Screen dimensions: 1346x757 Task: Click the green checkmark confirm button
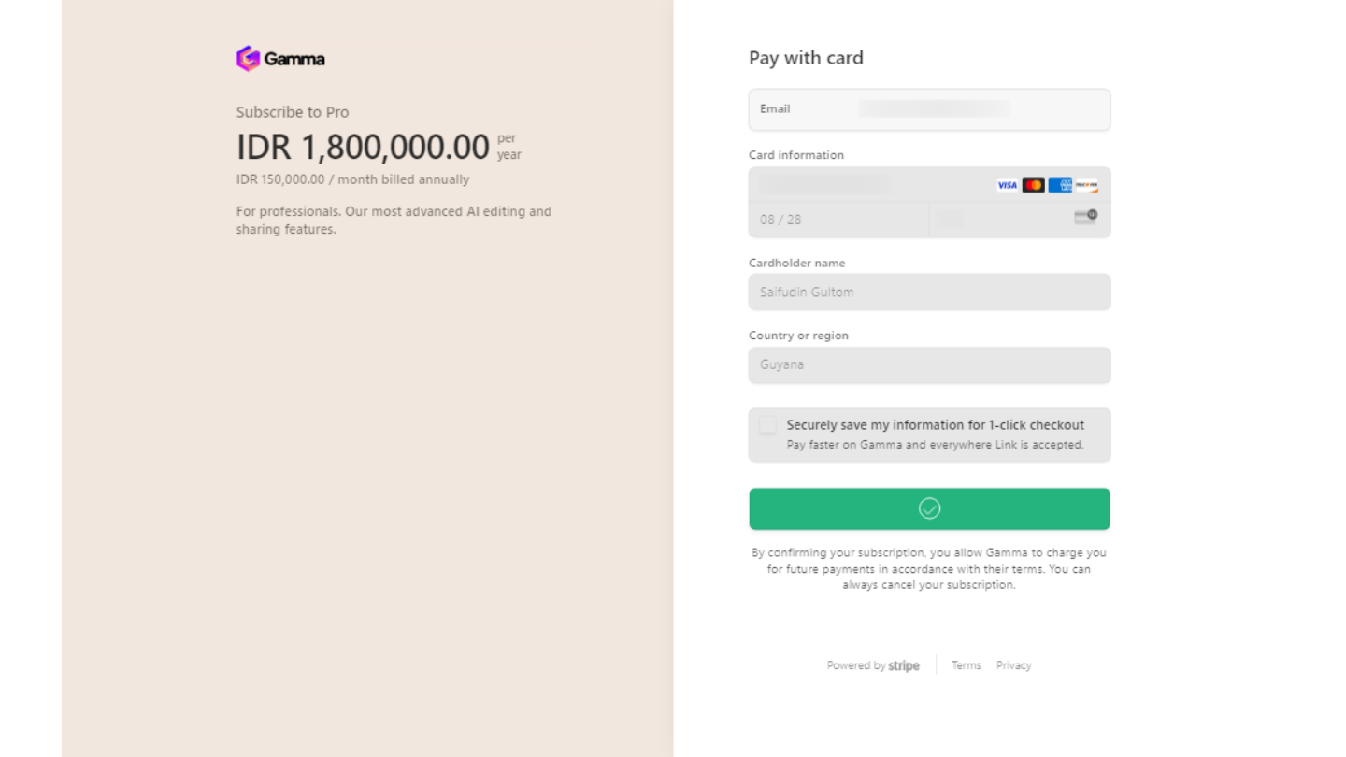[929, 508]
